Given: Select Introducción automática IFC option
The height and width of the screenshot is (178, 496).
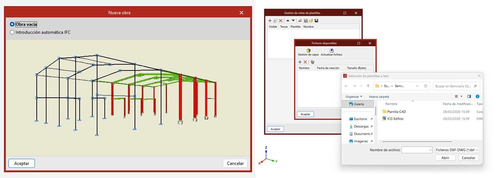Looking at the screenshot, I should pyautogui.click(x=12, y=32).
